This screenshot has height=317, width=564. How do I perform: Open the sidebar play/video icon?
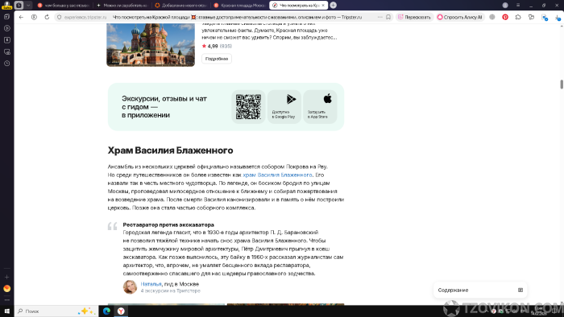coord(6,28)
